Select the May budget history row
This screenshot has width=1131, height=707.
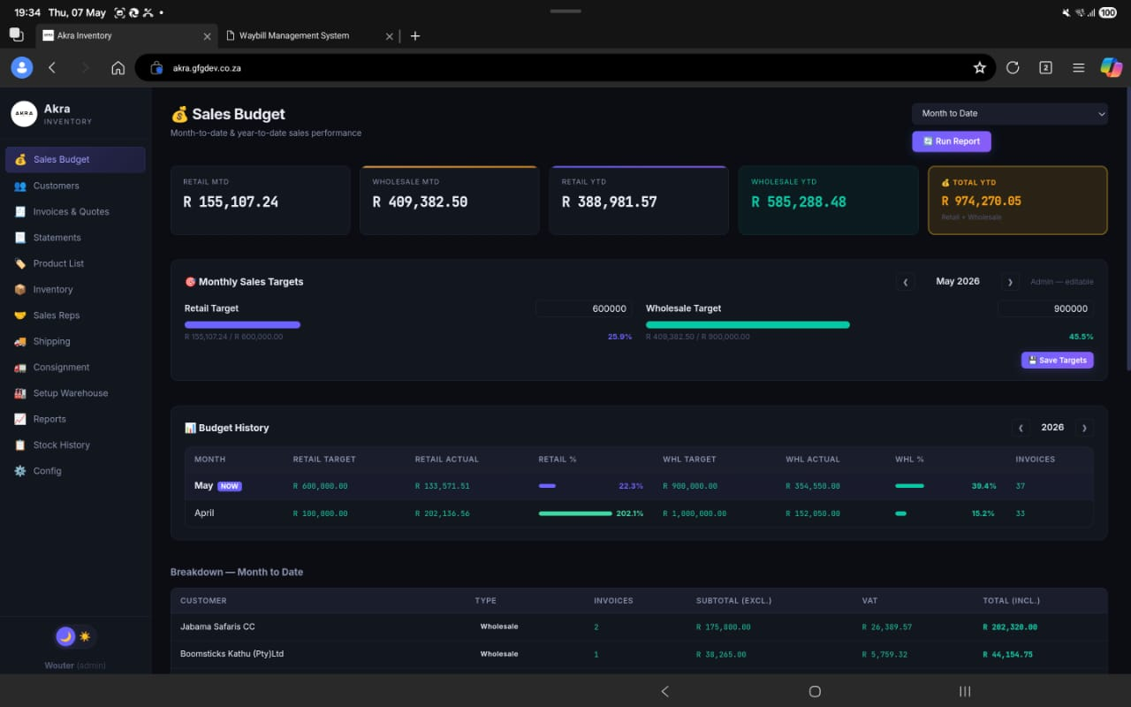click(x=639, y=486)
